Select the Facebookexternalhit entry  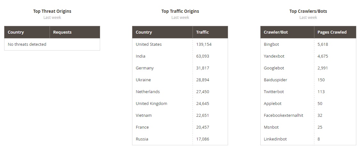click(283, 115)
